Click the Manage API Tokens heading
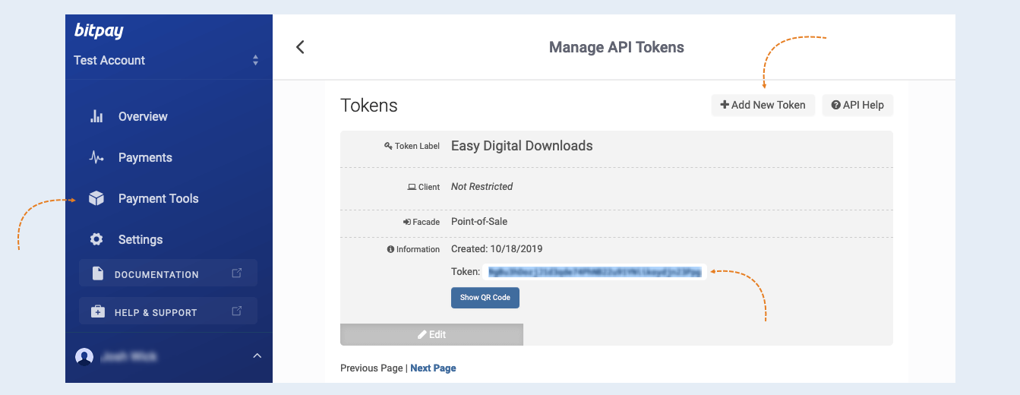The image size is (1020, 395). pos(617,47)
